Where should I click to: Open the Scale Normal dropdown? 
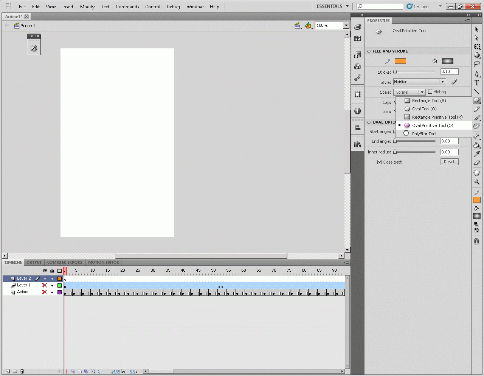click(410, 92)
